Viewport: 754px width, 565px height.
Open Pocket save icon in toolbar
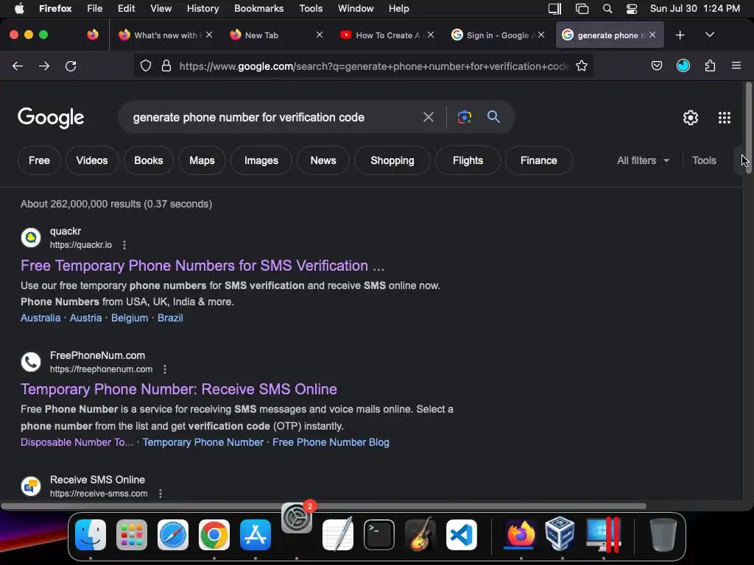tap(657, 65)
